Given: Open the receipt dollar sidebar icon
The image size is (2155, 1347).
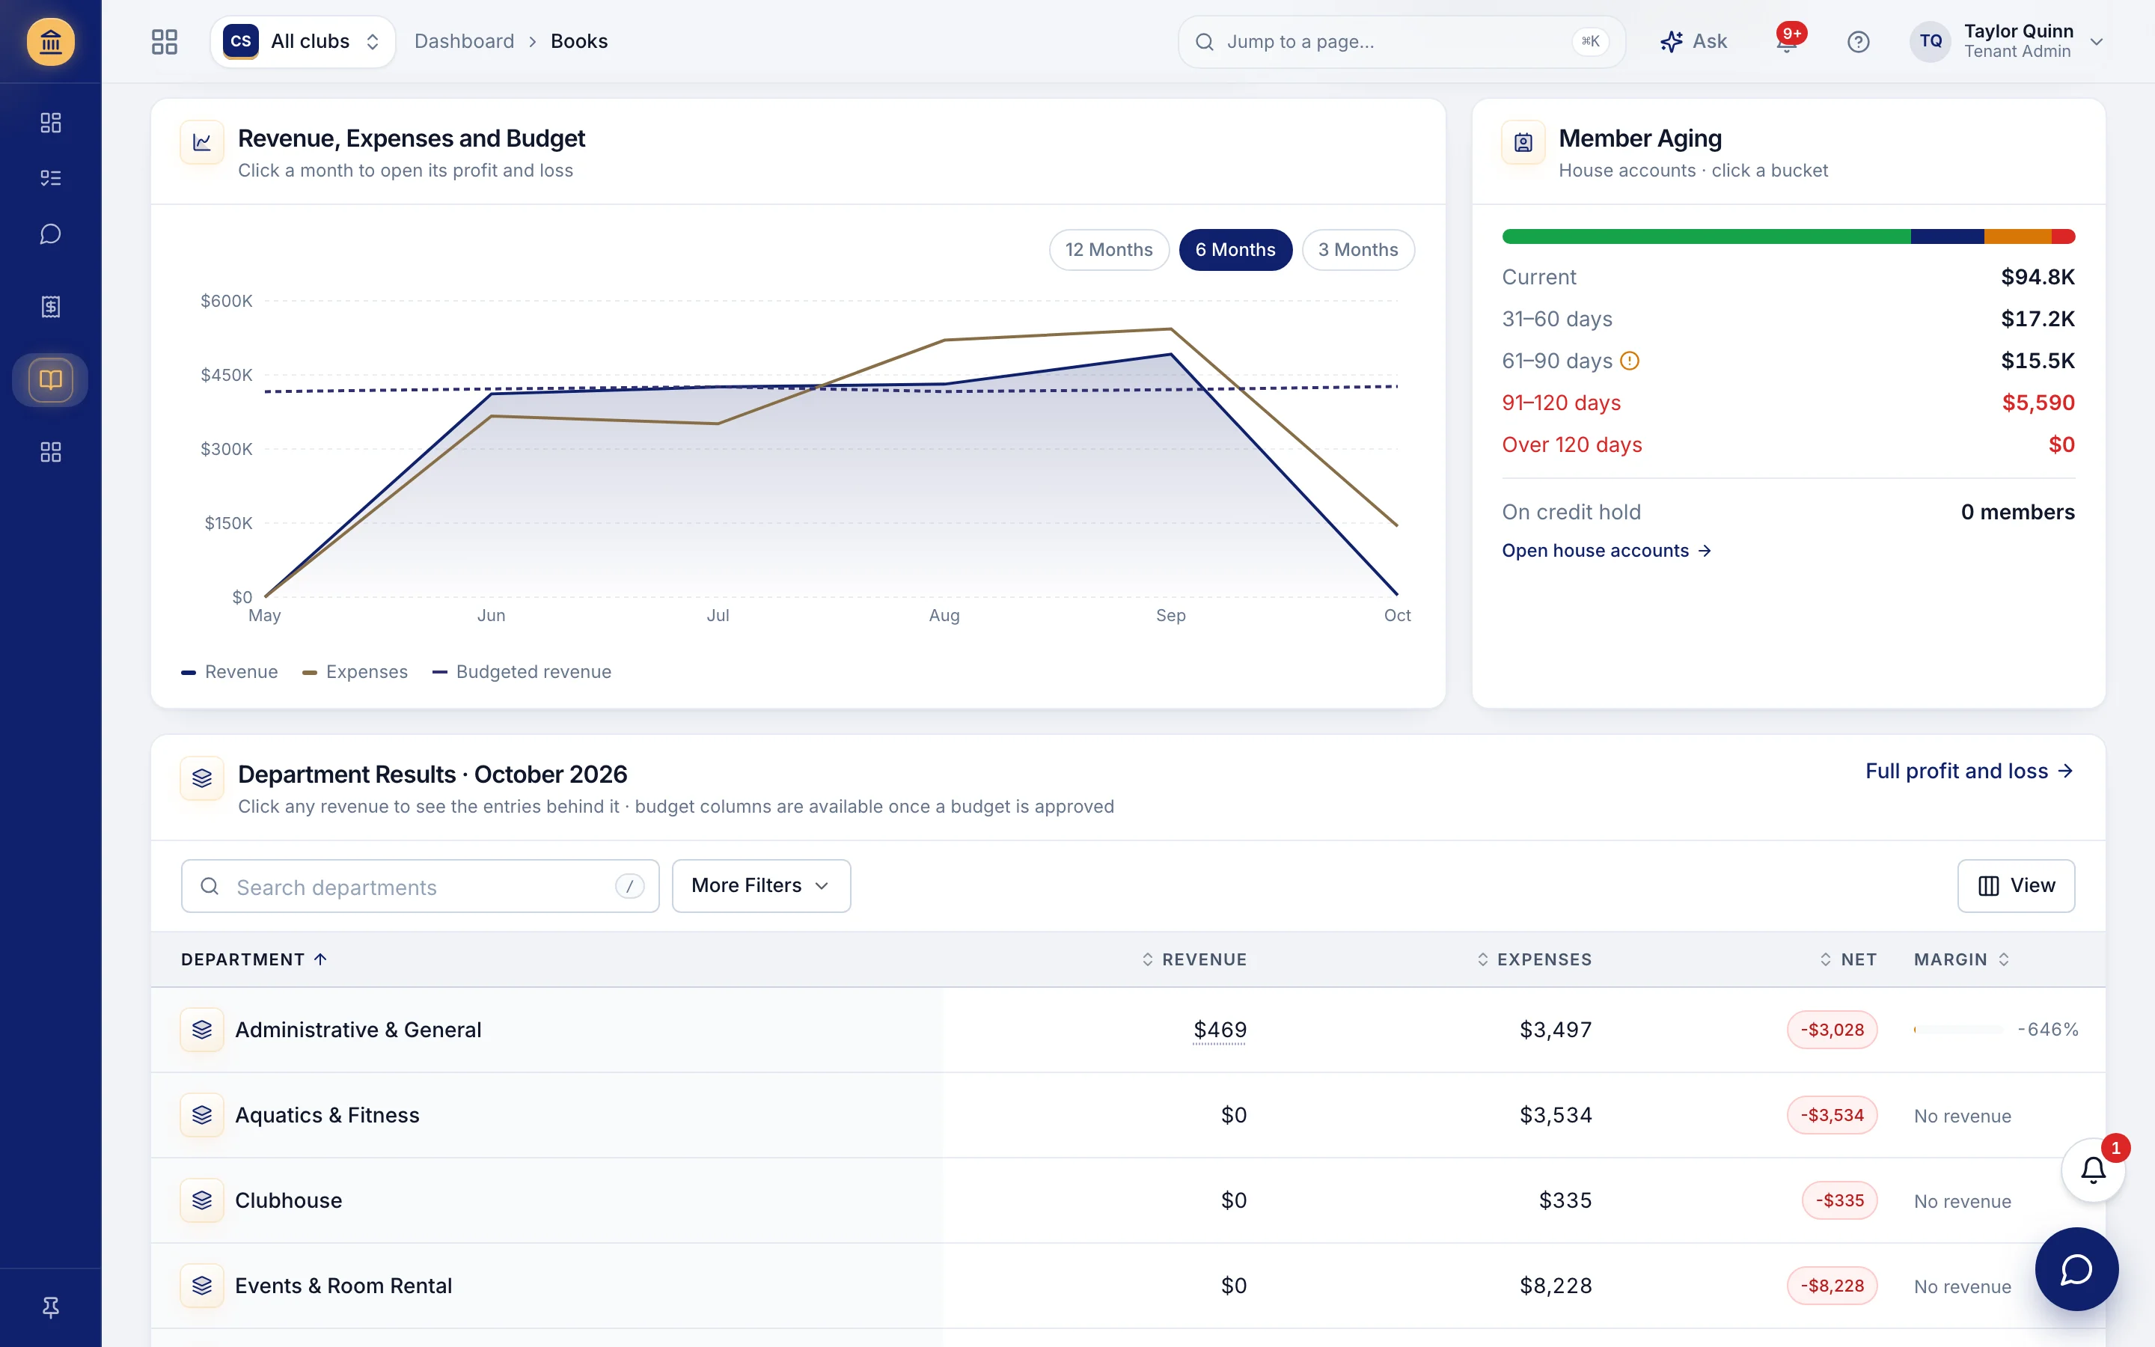Looking at the screenshot, I should 51,308.
